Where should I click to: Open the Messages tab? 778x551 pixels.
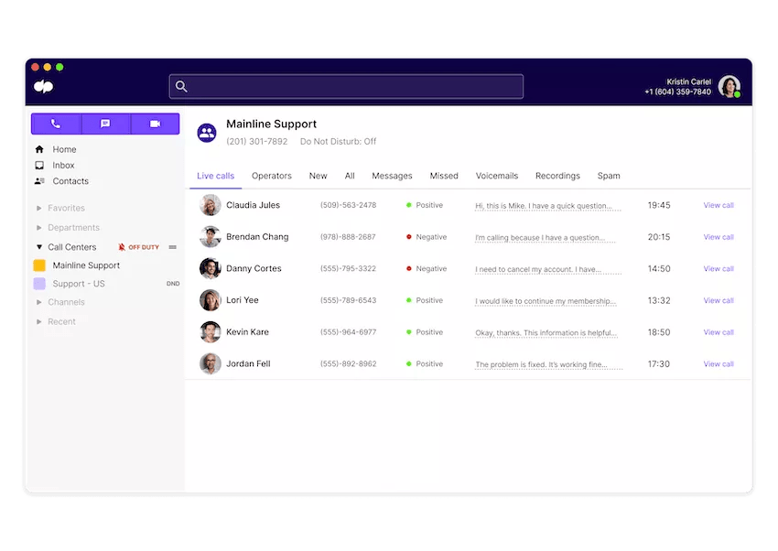(x=392, y=176)
